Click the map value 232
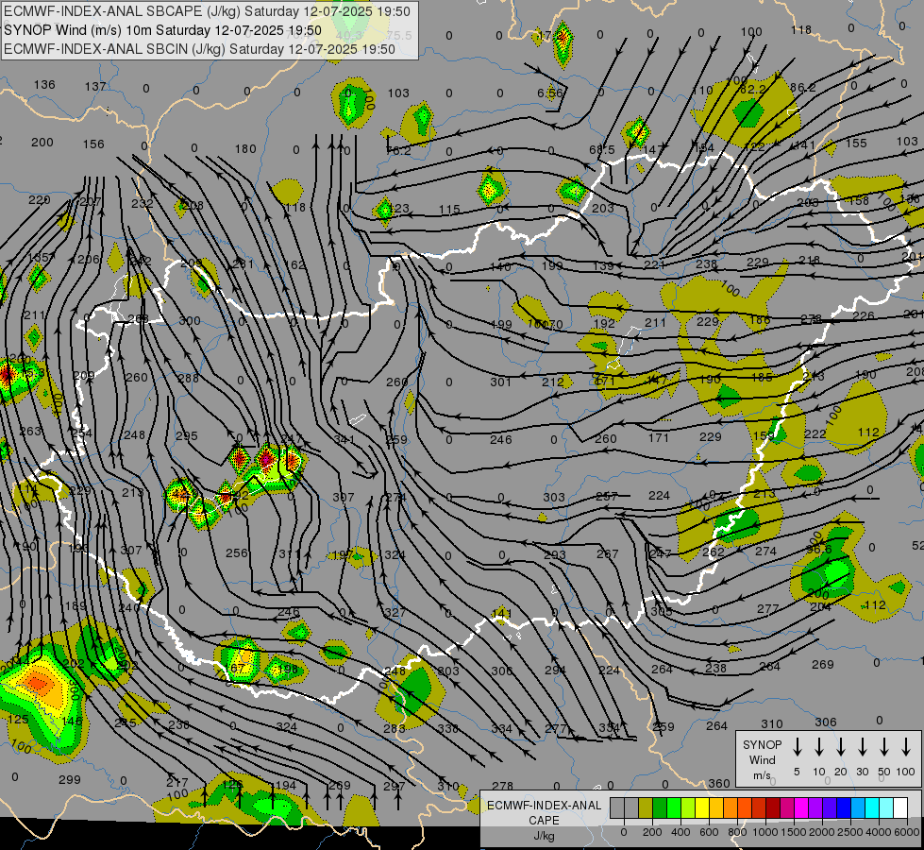924x850 pixels. click(143, 203)
